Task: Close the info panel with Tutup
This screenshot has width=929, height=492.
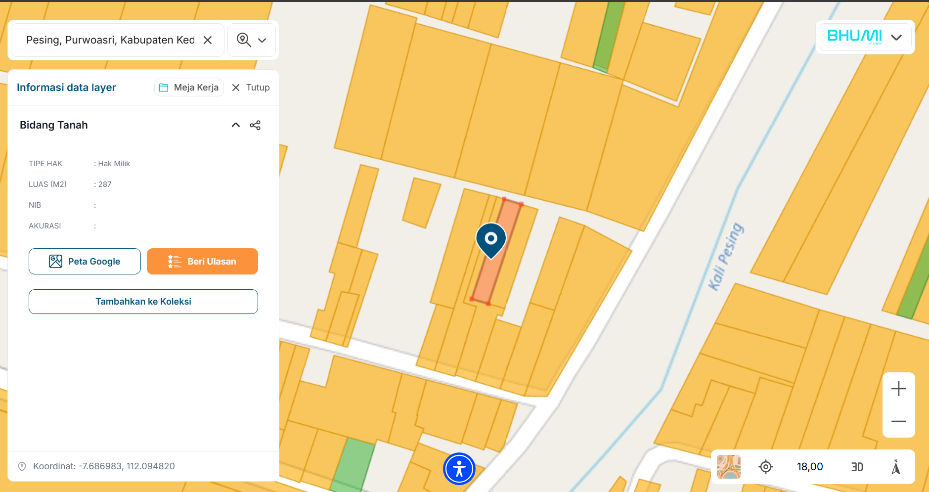Action: point(251,88)
